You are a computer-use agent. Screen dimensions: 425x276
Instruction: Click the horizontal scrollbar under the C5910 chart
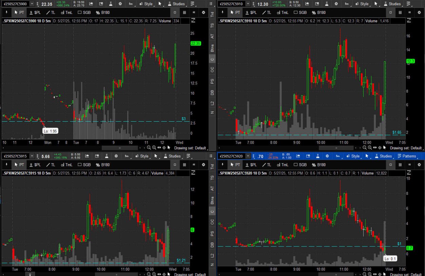[x=335, y=148]
